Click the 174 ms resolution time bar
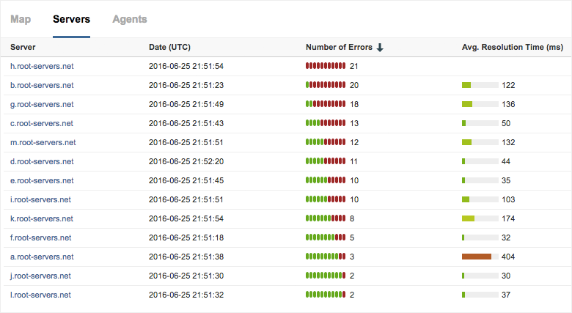Viewport: 572px width, 313px height. coord(480,218)
